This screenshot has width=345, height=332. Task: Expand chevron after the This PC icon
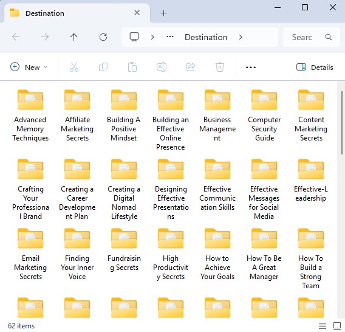pyautogui.click(x=152, y=37)
